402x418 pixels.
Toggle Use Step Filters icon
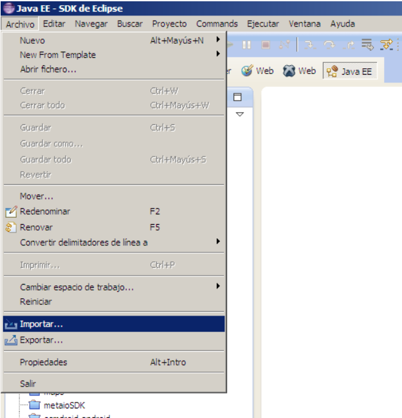point(387,44)
